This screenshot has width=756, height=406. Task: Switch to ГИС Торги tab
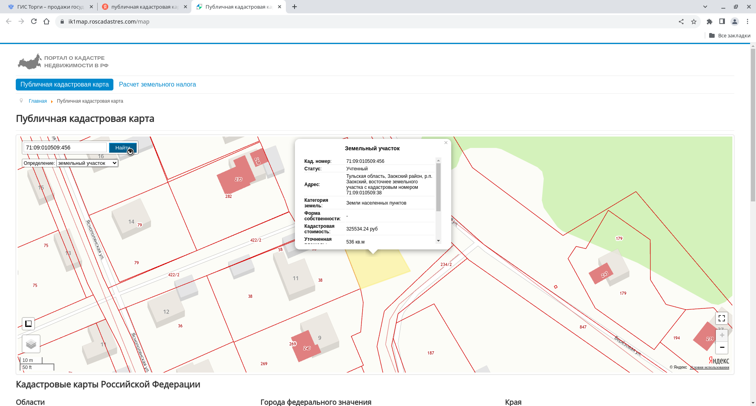50,7
